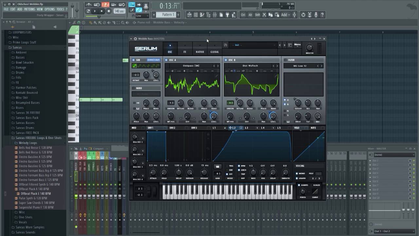The height and width of the screenshot is (236, 419).
Task: Open the channel rack icon
Action: tap(196, 14)
